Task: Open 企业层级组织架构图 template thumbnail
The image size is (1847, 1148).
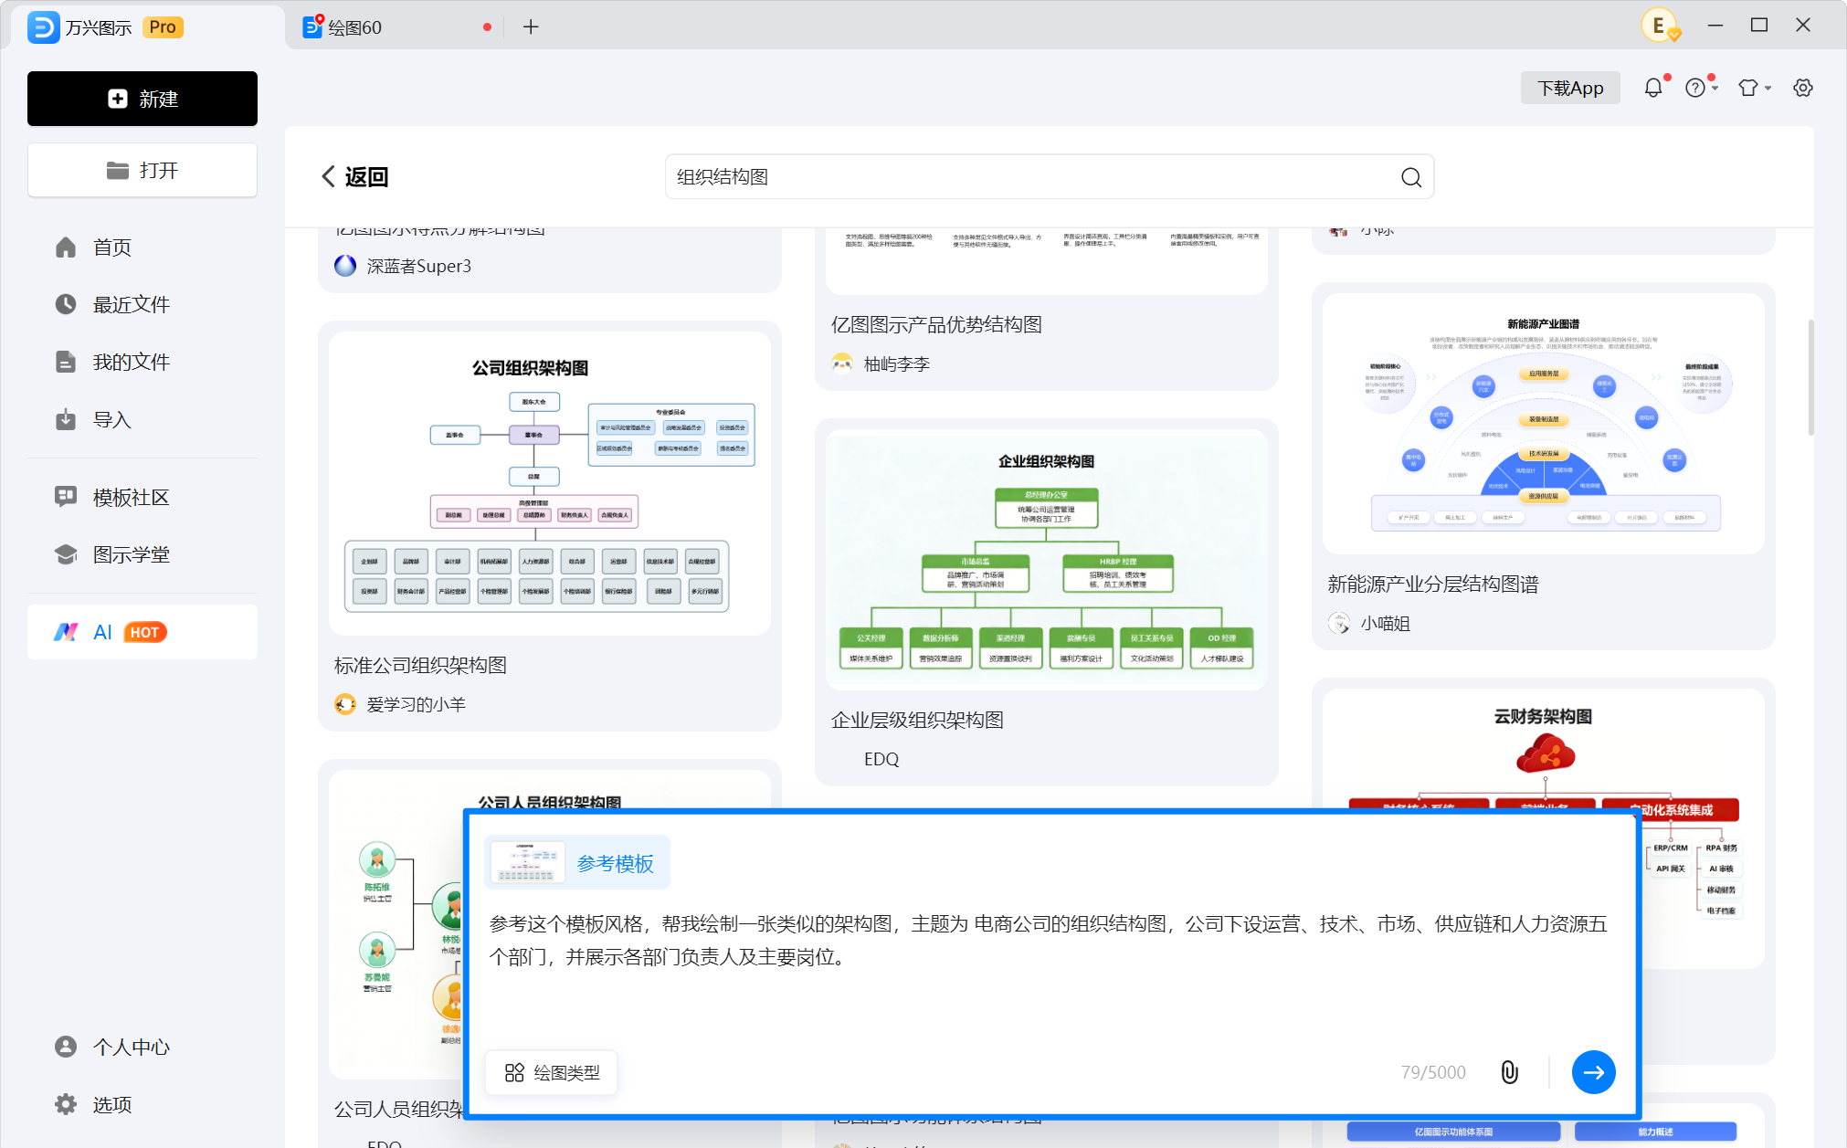Action: pyautogui.click(x=1047, y=560)
